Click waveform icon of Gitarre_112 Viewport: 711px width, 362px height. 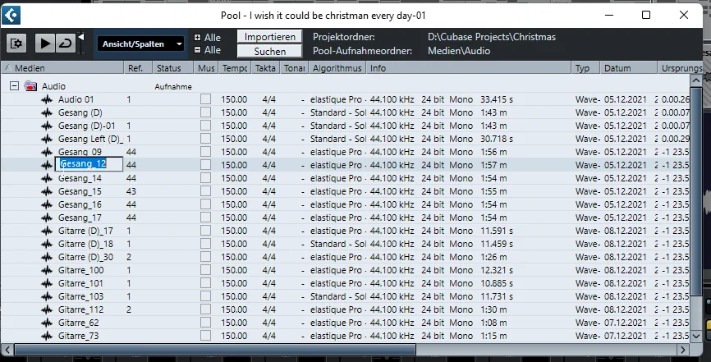coord(47,309)
